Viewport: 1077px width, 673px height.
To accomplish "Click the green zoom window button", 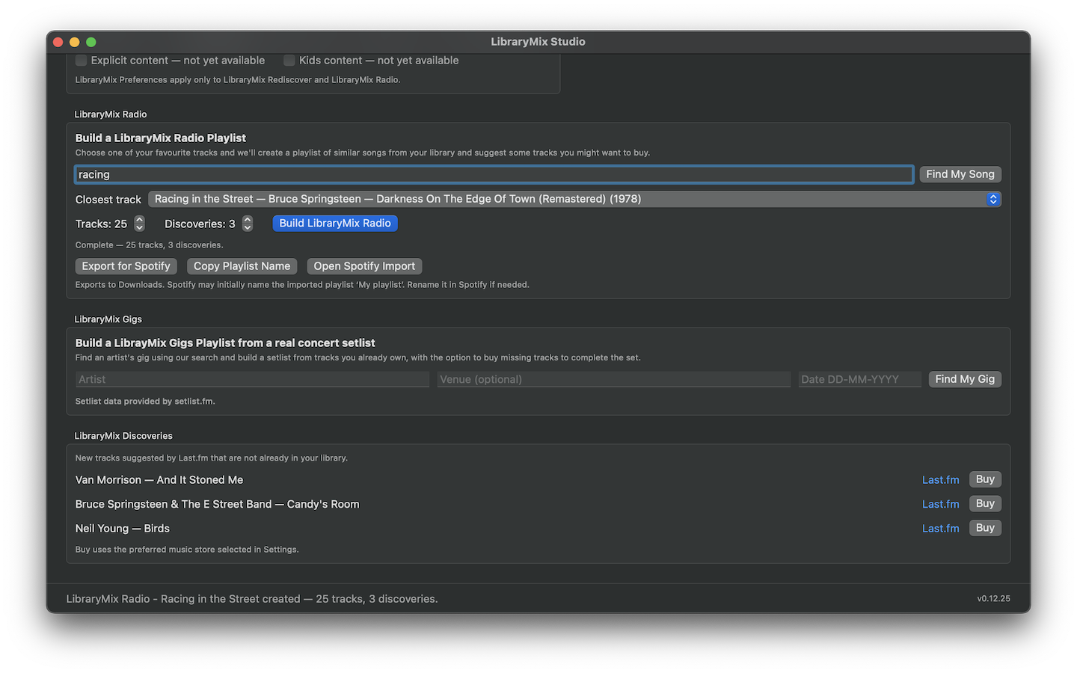I will (91, 42).
